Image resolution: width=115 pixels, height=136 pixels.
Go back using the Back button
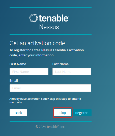coord(18,113)
